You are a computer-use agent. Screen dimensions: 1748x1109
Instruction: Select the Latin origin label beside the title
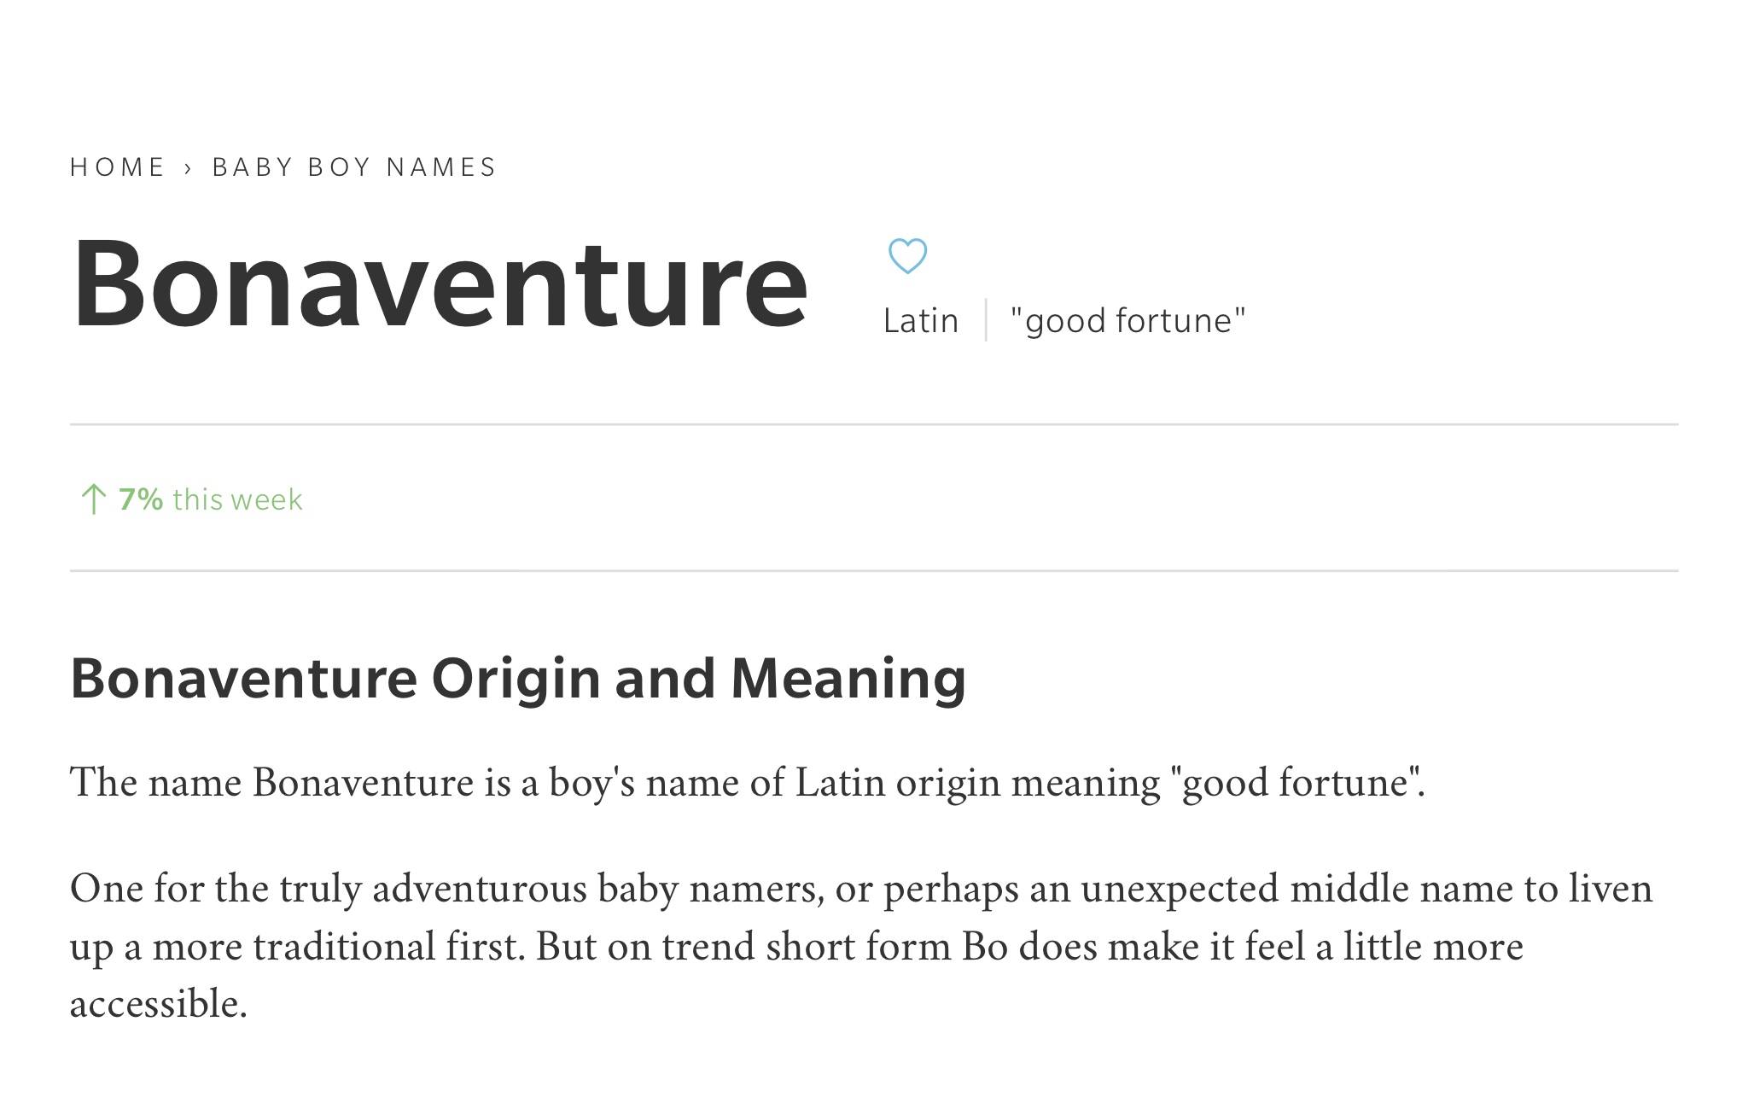click(x=921, y=321)
